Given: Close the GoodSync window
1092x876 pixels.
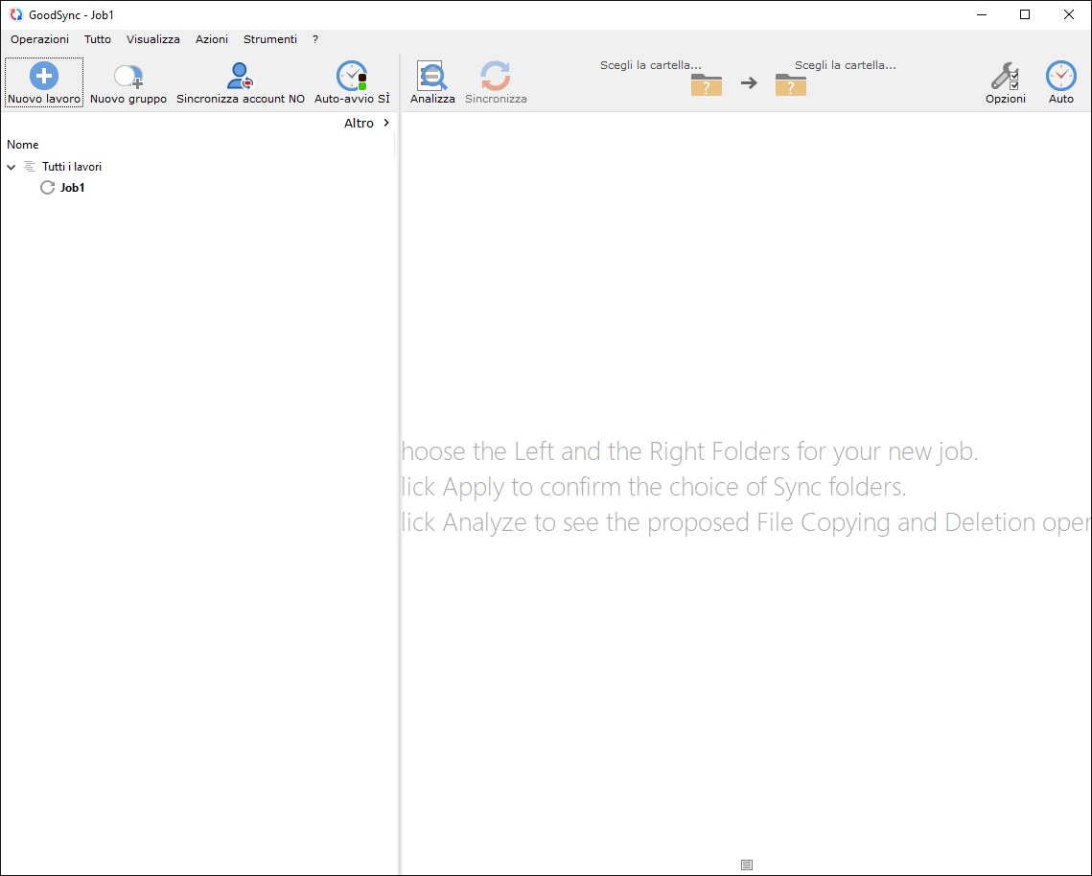Looking at the screenshot, I should tap(1068, 14).
